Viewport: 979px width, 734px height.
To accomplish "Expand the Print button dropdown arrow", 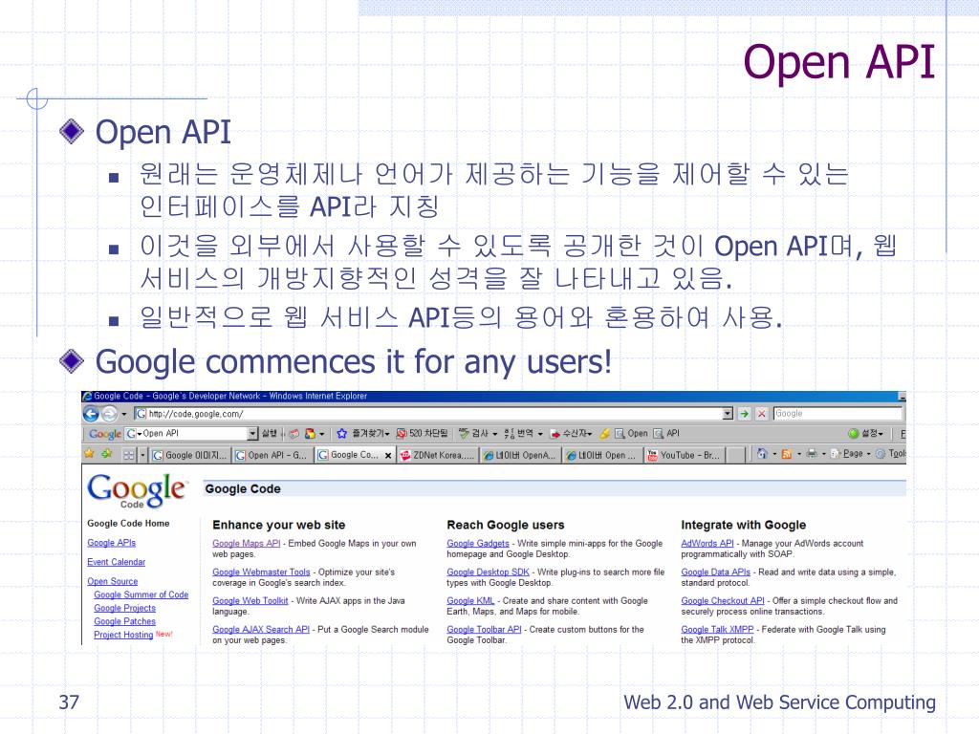I will coord(823,454).
